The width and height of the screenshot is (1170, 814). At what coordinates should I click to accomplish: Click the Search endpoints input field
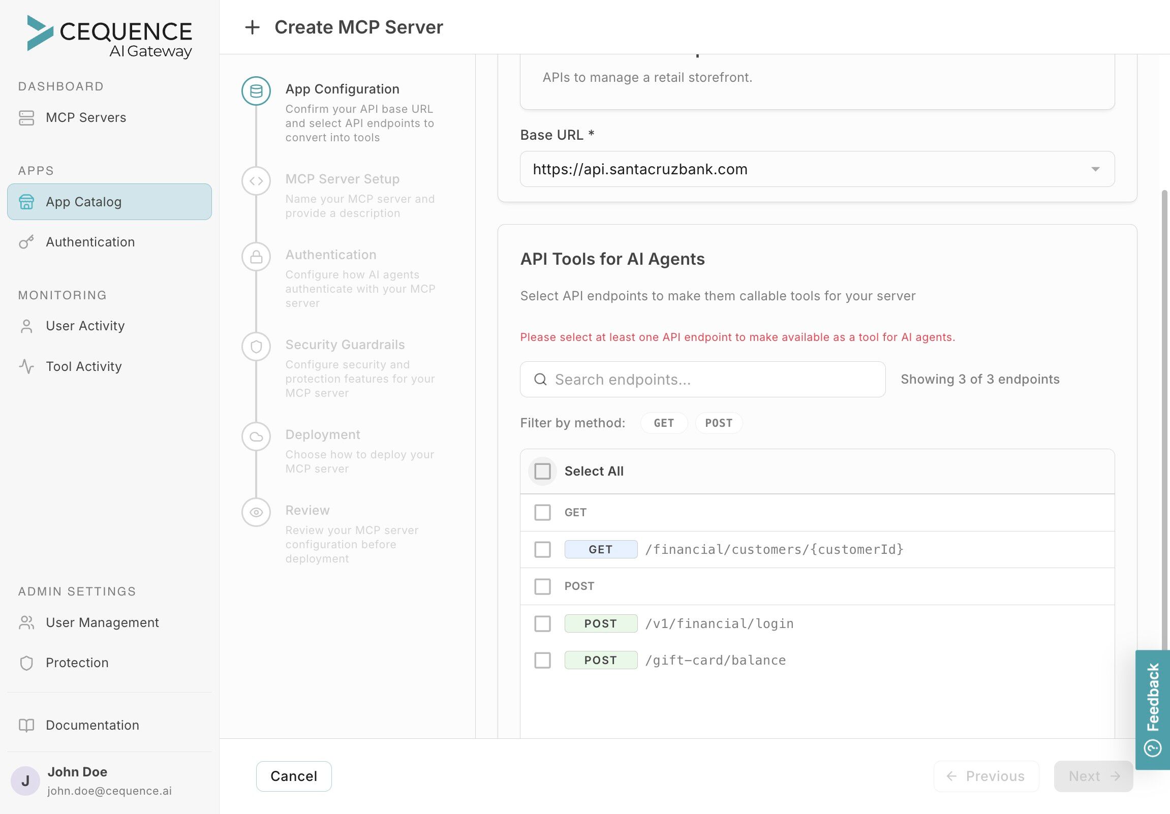[x=703, y=380]
